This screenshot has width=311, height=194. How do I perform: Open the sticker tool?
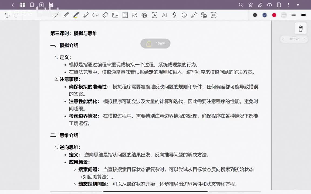click(184, 15)
